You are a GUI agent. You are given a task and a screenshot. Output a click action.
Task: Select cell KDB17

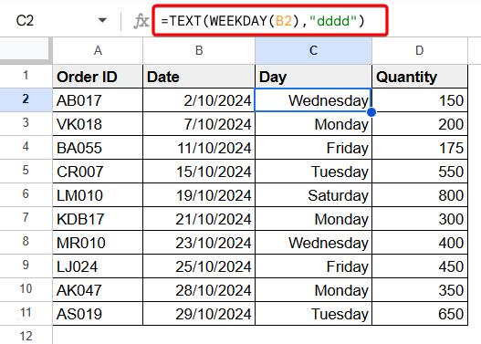tap(98, 219)
